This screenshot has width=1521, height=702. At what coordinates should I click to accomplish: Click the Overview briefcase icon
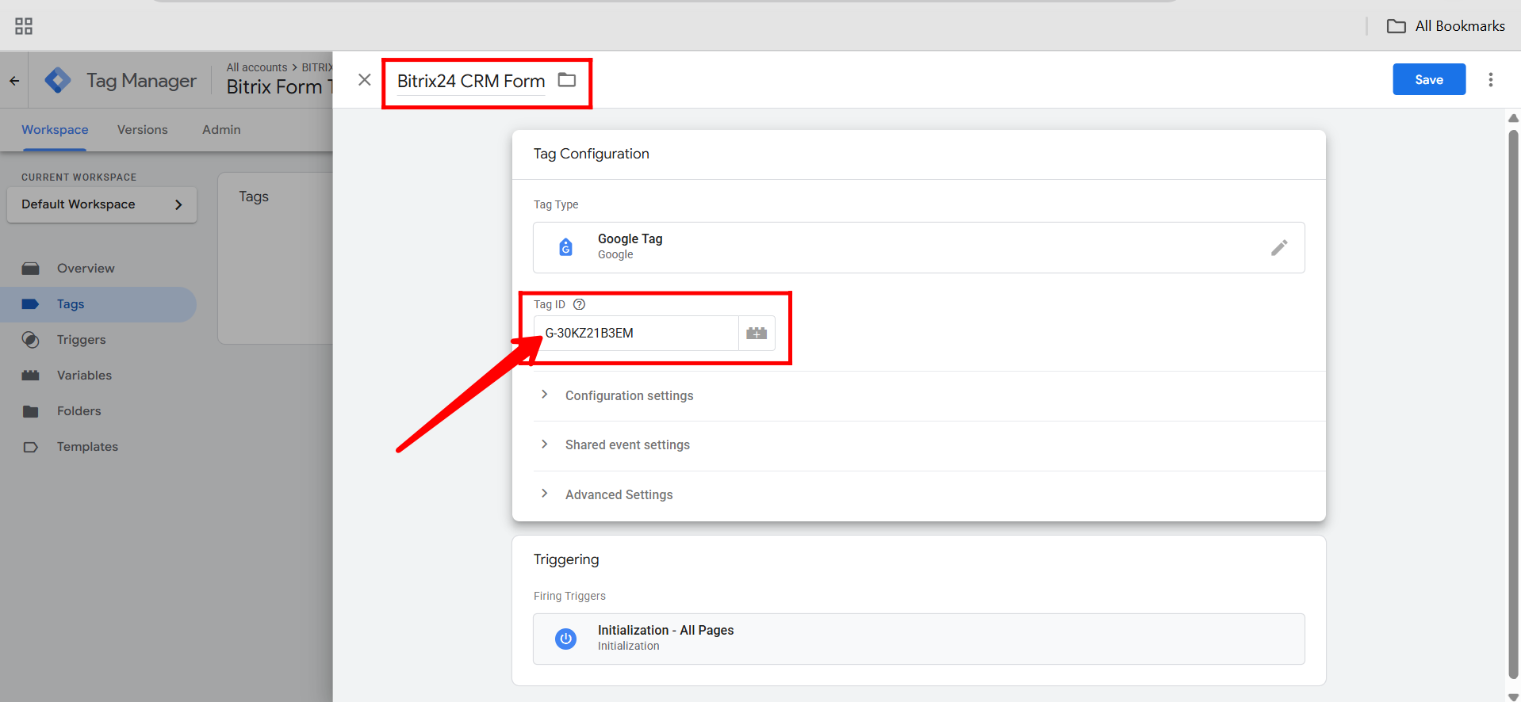[31, 269]
